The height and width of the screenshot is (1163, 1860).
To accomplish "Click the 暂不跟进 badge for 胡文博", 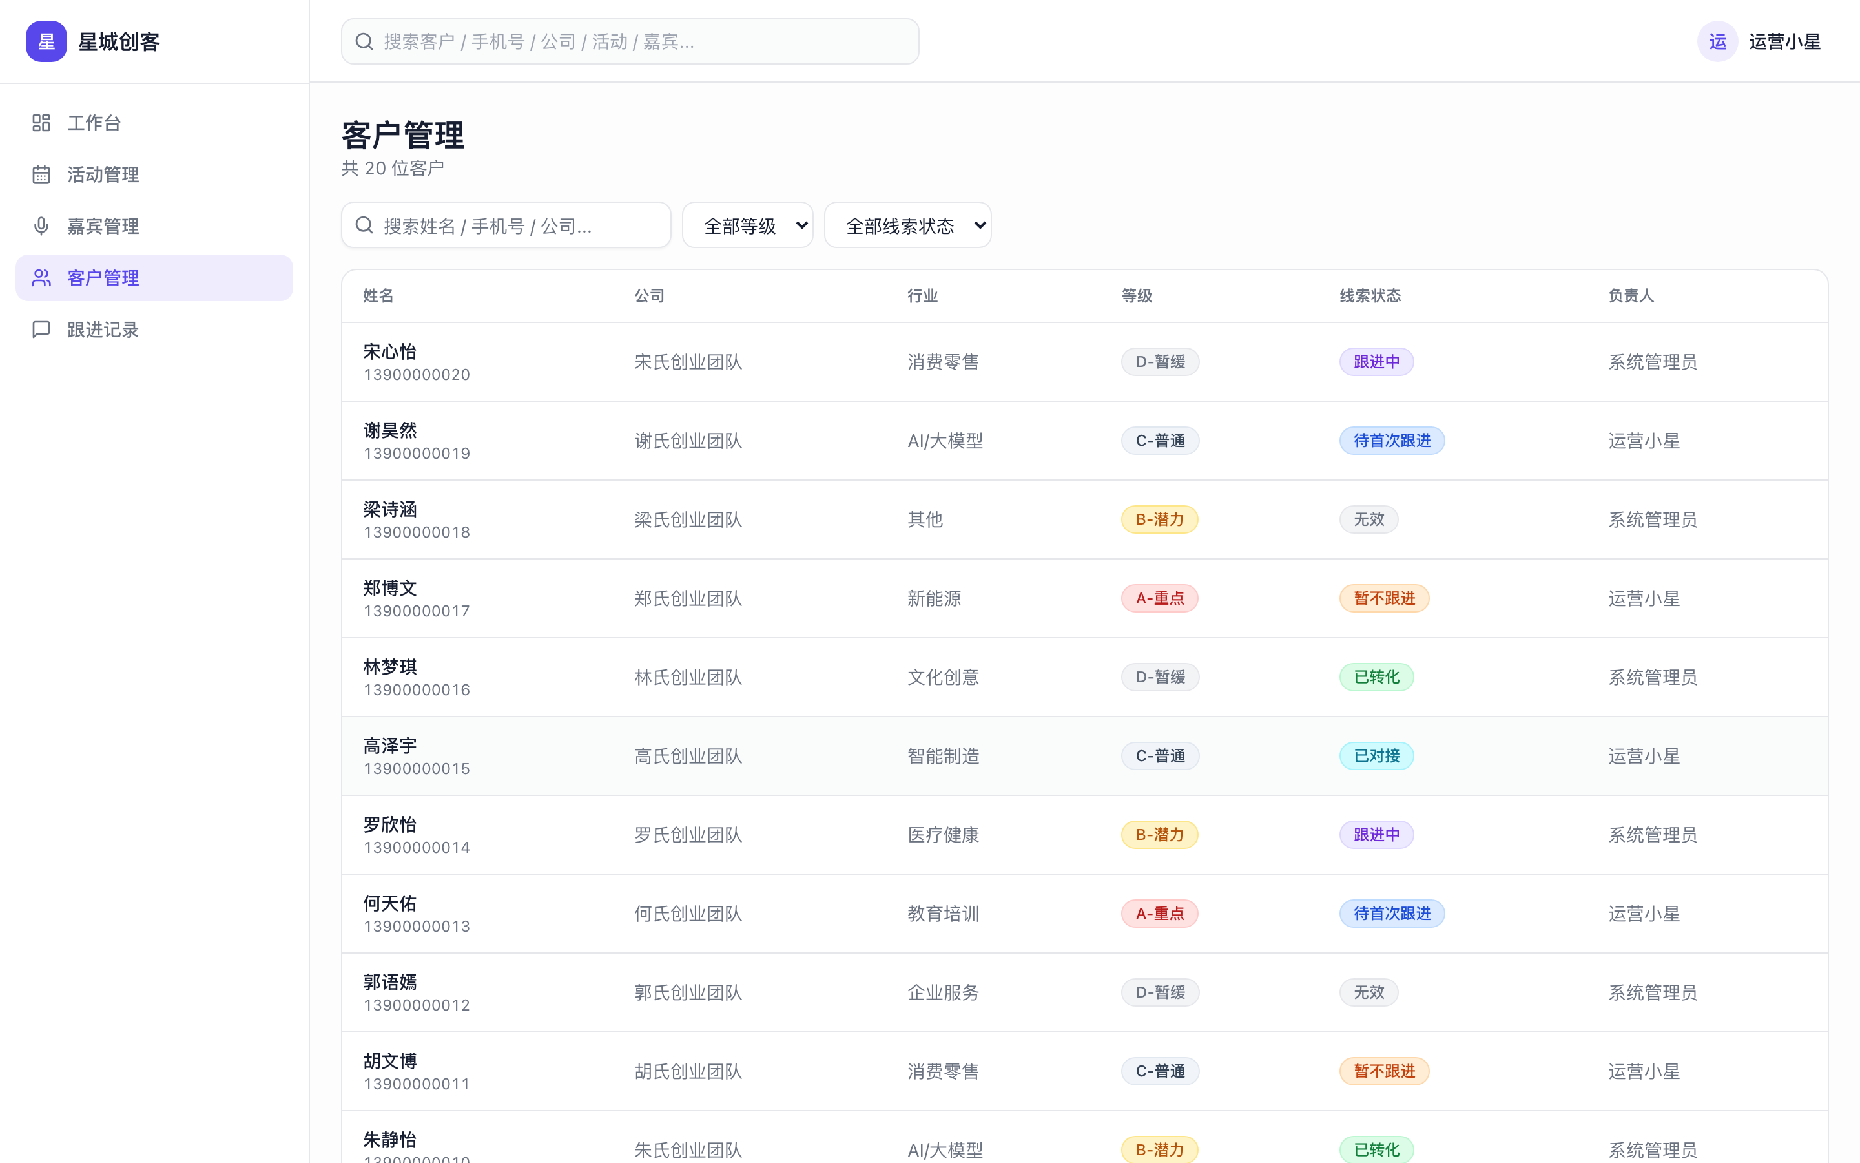I will tap(1383, 1071).
